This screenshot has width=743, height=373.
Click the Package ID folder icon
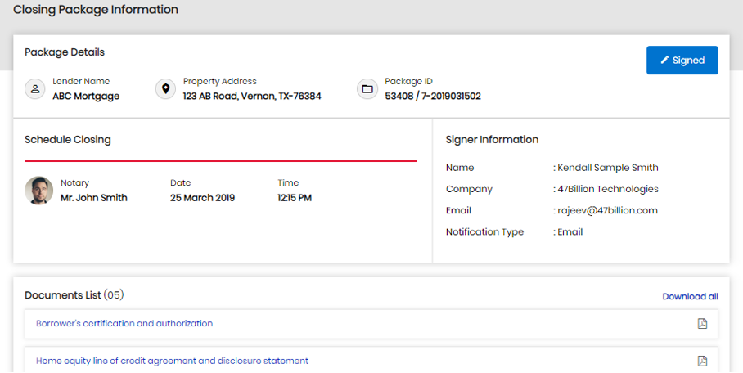click(x=367, y=89)
